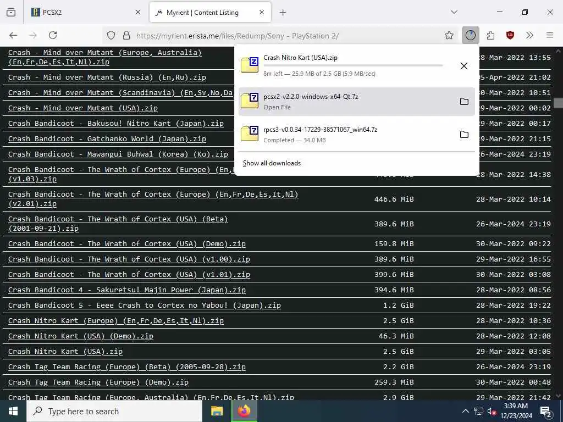Download Crash Bandicoot Bakusou! Nitro Kart (Japan).zip
Screen dimensions: 563x422
[115, 124]
